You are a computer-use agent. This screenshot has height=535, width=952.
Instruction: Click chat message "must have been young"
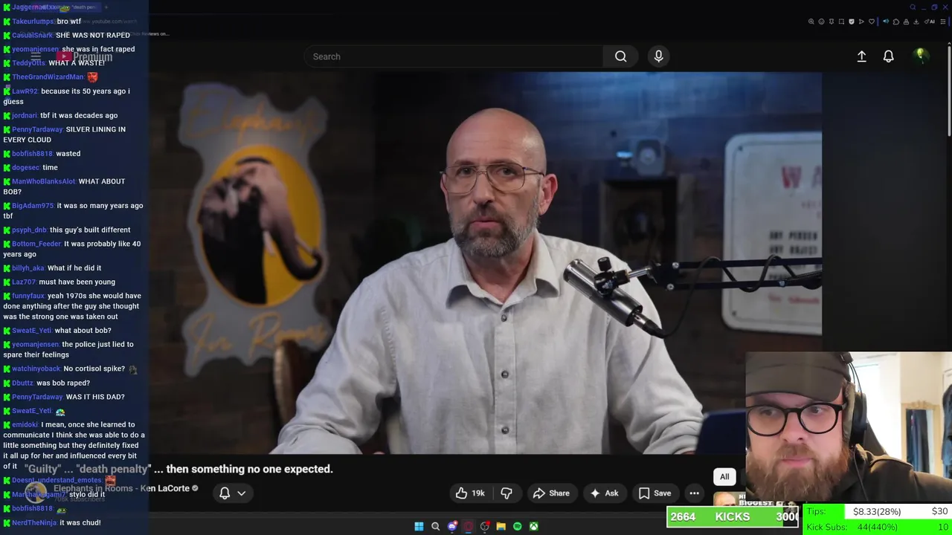(x=77, y=282)
